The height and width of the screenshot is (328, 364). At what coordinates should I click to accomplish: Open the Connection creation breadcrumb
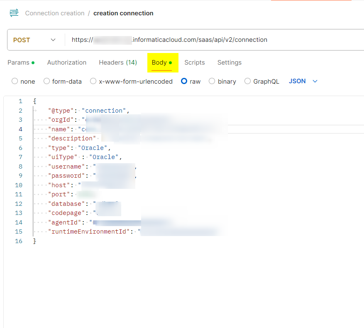point(55,13)
